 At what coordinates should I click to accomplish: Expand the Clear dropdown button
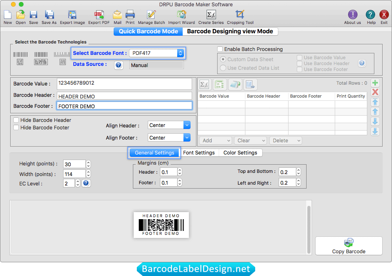click(x=250, y=140)
